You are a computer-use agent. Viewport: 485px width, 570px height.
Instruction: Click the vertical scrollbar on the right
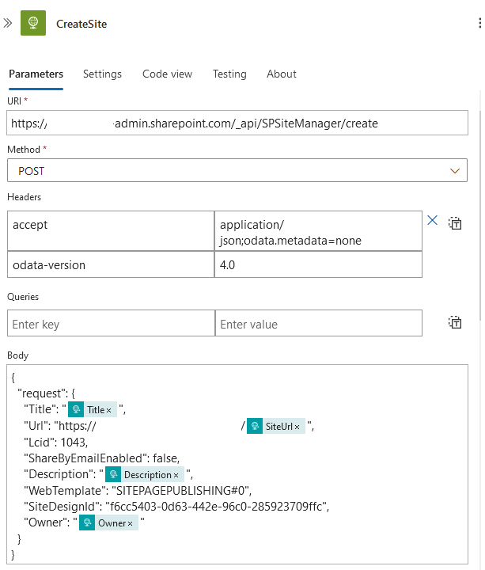(480, 215)
